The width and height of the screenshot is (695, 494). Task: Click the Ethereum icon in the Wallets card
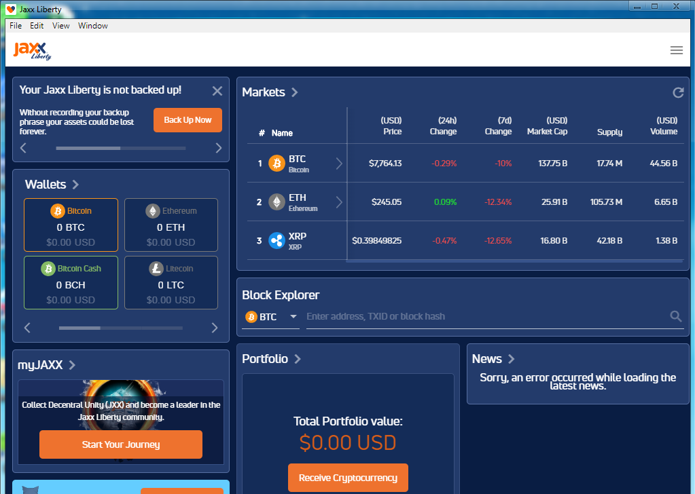coord(153,211)
